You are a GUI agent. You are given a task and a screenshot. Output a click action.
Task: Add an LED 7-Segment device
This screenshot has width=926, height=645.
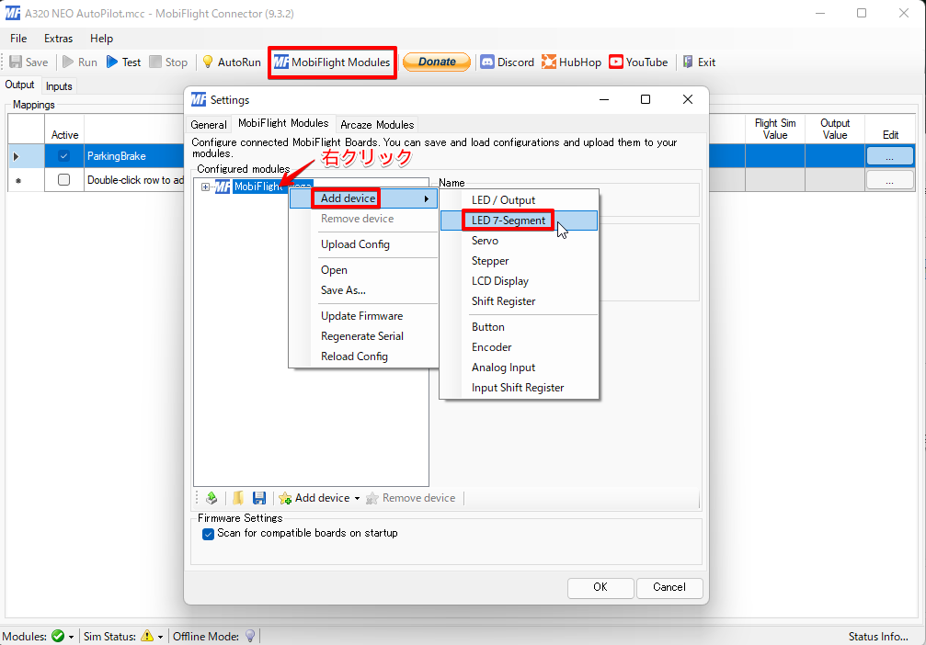coord(520,221)
